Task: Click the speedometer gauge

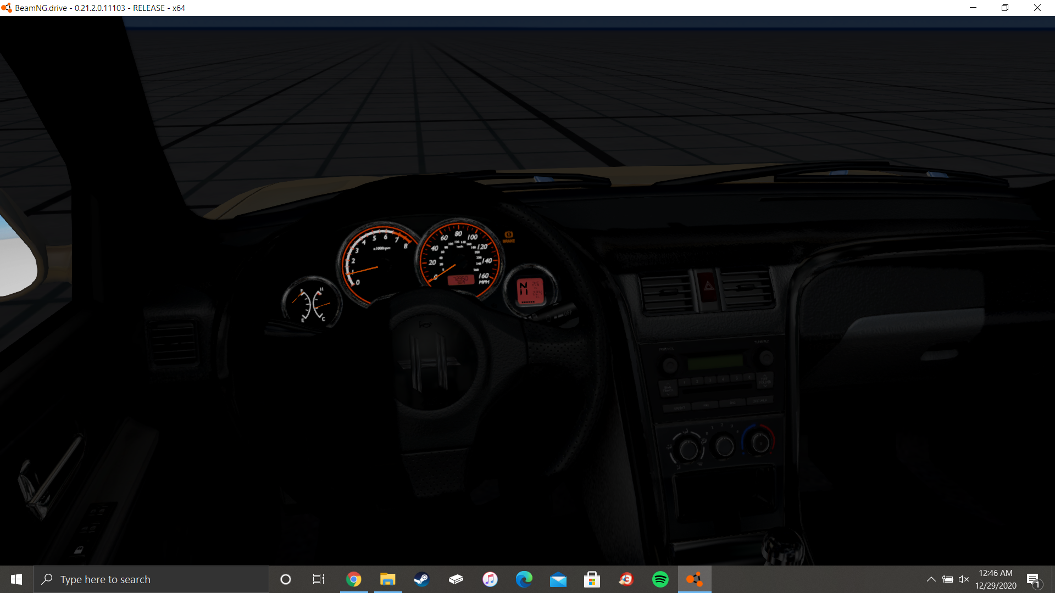Action: click(x=459, y=259)
